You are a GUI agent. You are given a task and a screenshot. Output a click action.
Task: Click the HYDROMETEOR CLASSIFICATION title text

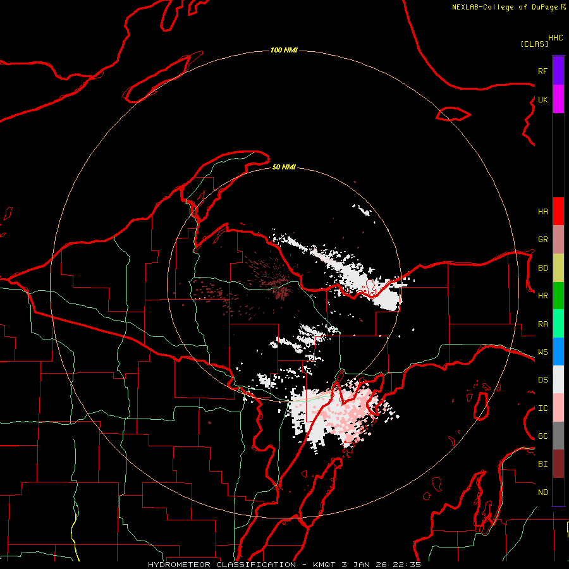pyautogui.click(x=222, y=565)
